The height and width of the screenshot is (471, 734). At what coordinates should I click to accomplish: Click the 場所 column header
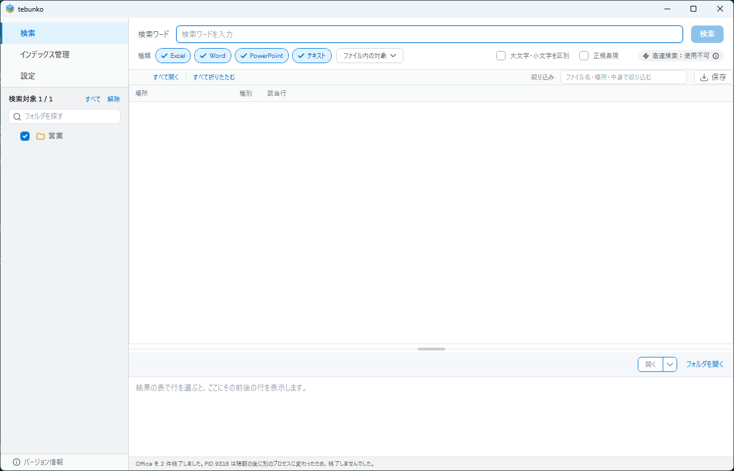pos(141,93)
